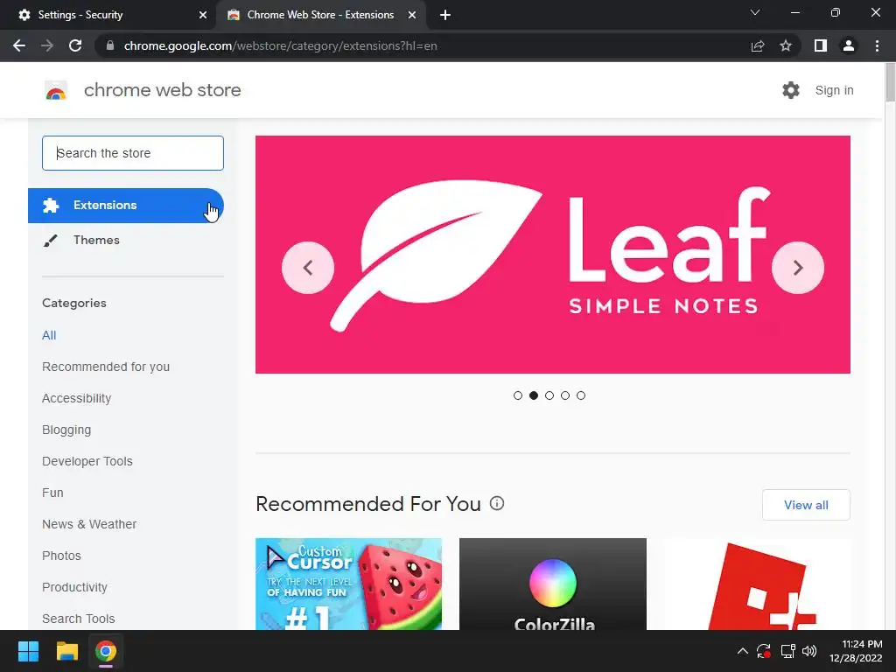Viewport: 896px width, 672px height.
Task: Show hidden system tray icons
Action: (x=742, y=651)
